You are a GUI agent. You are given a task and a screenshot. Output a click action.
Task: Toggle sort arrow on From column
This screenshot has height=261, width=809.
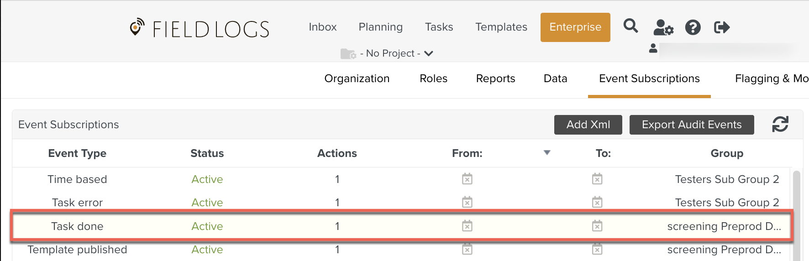[x=547, y=152]
